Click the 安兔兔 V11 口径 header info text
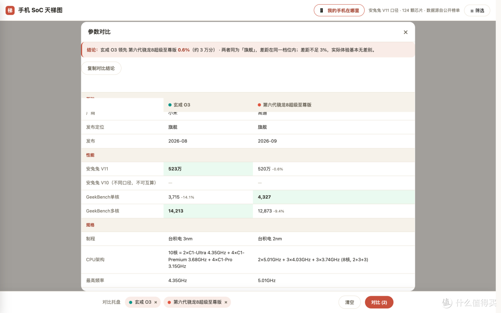Viewport: 501px width, 313px height. pos(414,11)
